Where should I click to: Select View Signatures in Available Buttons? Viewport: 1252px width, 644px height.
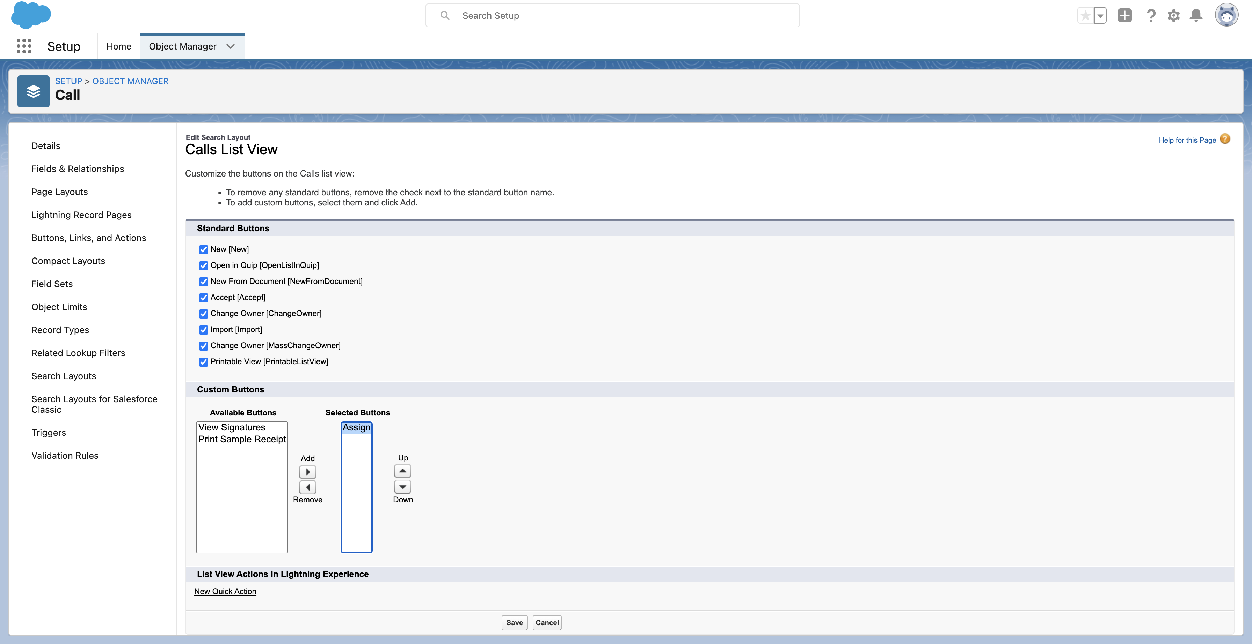[232, 427]
